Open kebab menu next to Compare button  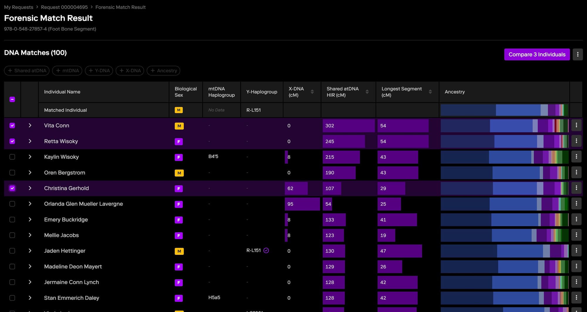(577, 54)
